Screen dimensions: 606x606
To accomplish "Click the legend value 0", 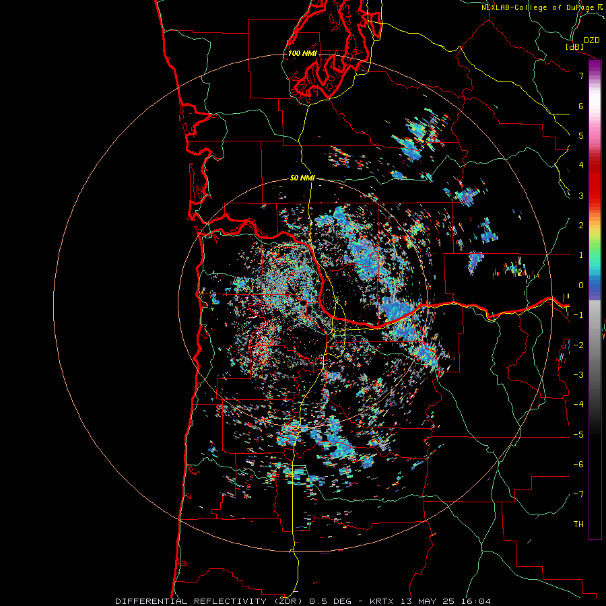I will [581, 285].
